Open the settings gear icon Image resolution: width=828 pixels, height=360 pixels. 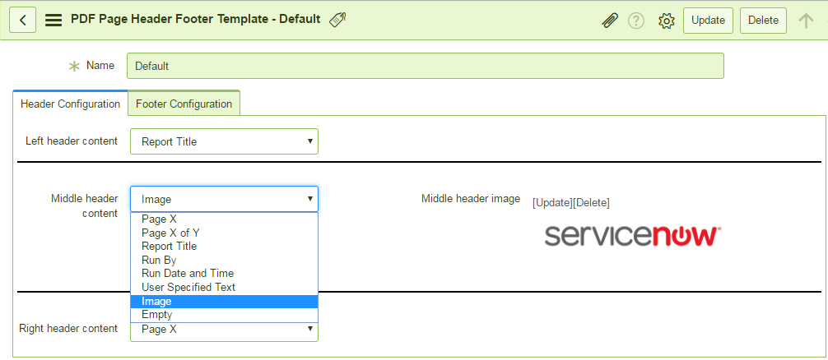(x=667, y=21)
